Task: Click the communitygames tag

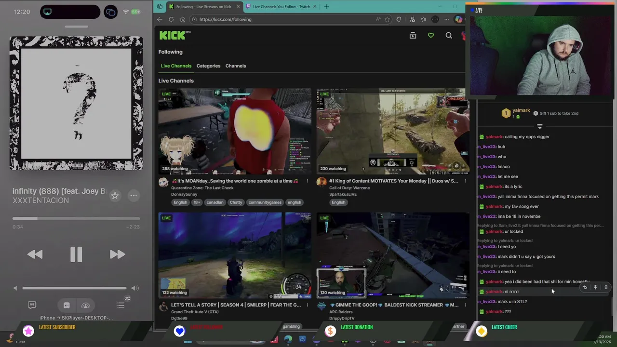Action: tap(265, 202)
